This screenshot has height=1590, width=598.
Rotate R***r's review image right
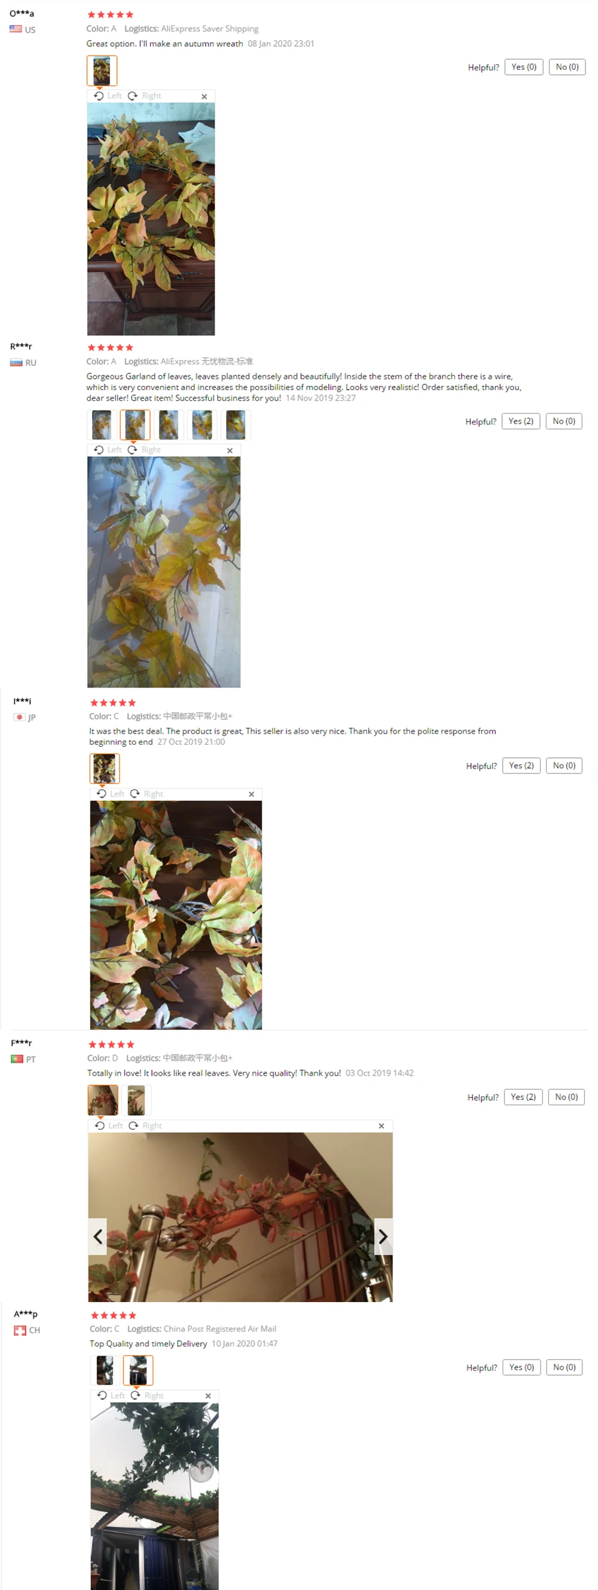[145, 450]
